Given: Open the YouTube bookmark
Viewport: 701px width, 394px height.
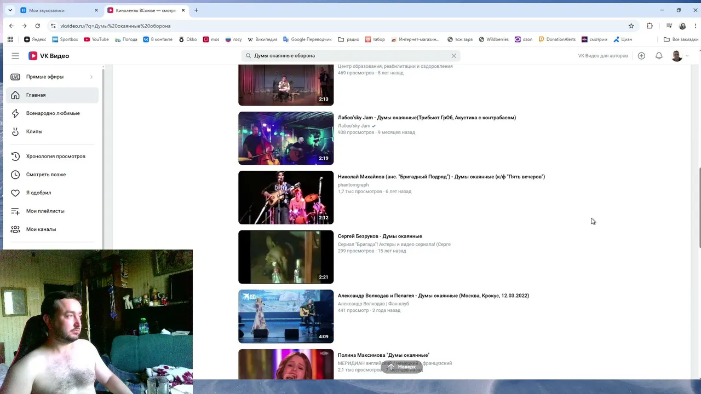Looking at the screenshot, I should pos(96,39).
